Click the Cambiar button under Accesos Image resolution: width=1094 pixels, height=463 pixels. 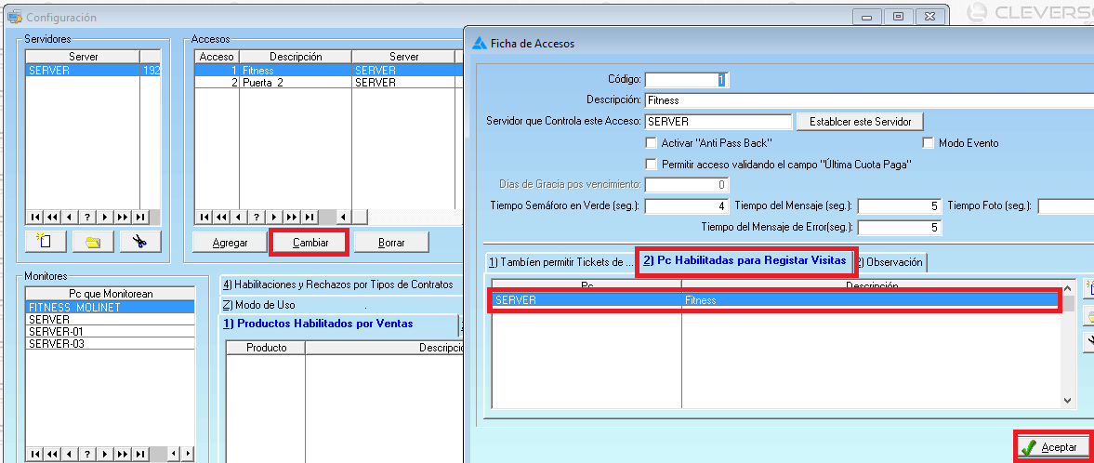[310, 243]
